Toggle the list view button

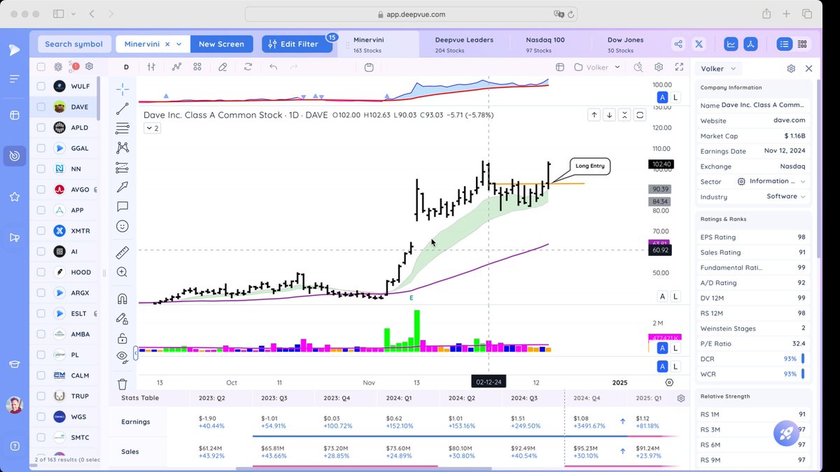pyautogui.click(x=784, y=44)
